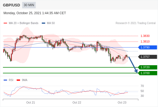Click the RSI 30 level label
This screenshot has width=158, height=107.
pos(142,96)
